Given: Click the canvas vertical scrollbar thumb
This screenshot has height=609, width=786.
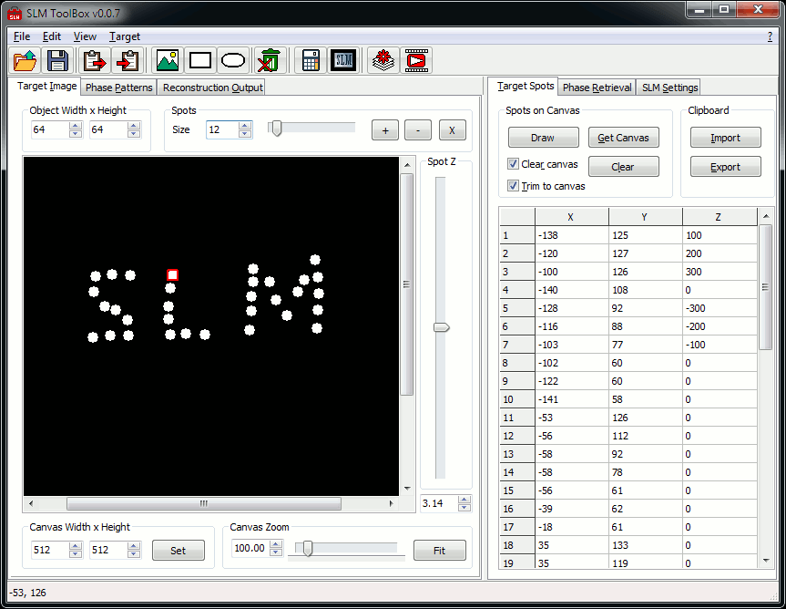Looking at the screenshot, I should (406, 284).
